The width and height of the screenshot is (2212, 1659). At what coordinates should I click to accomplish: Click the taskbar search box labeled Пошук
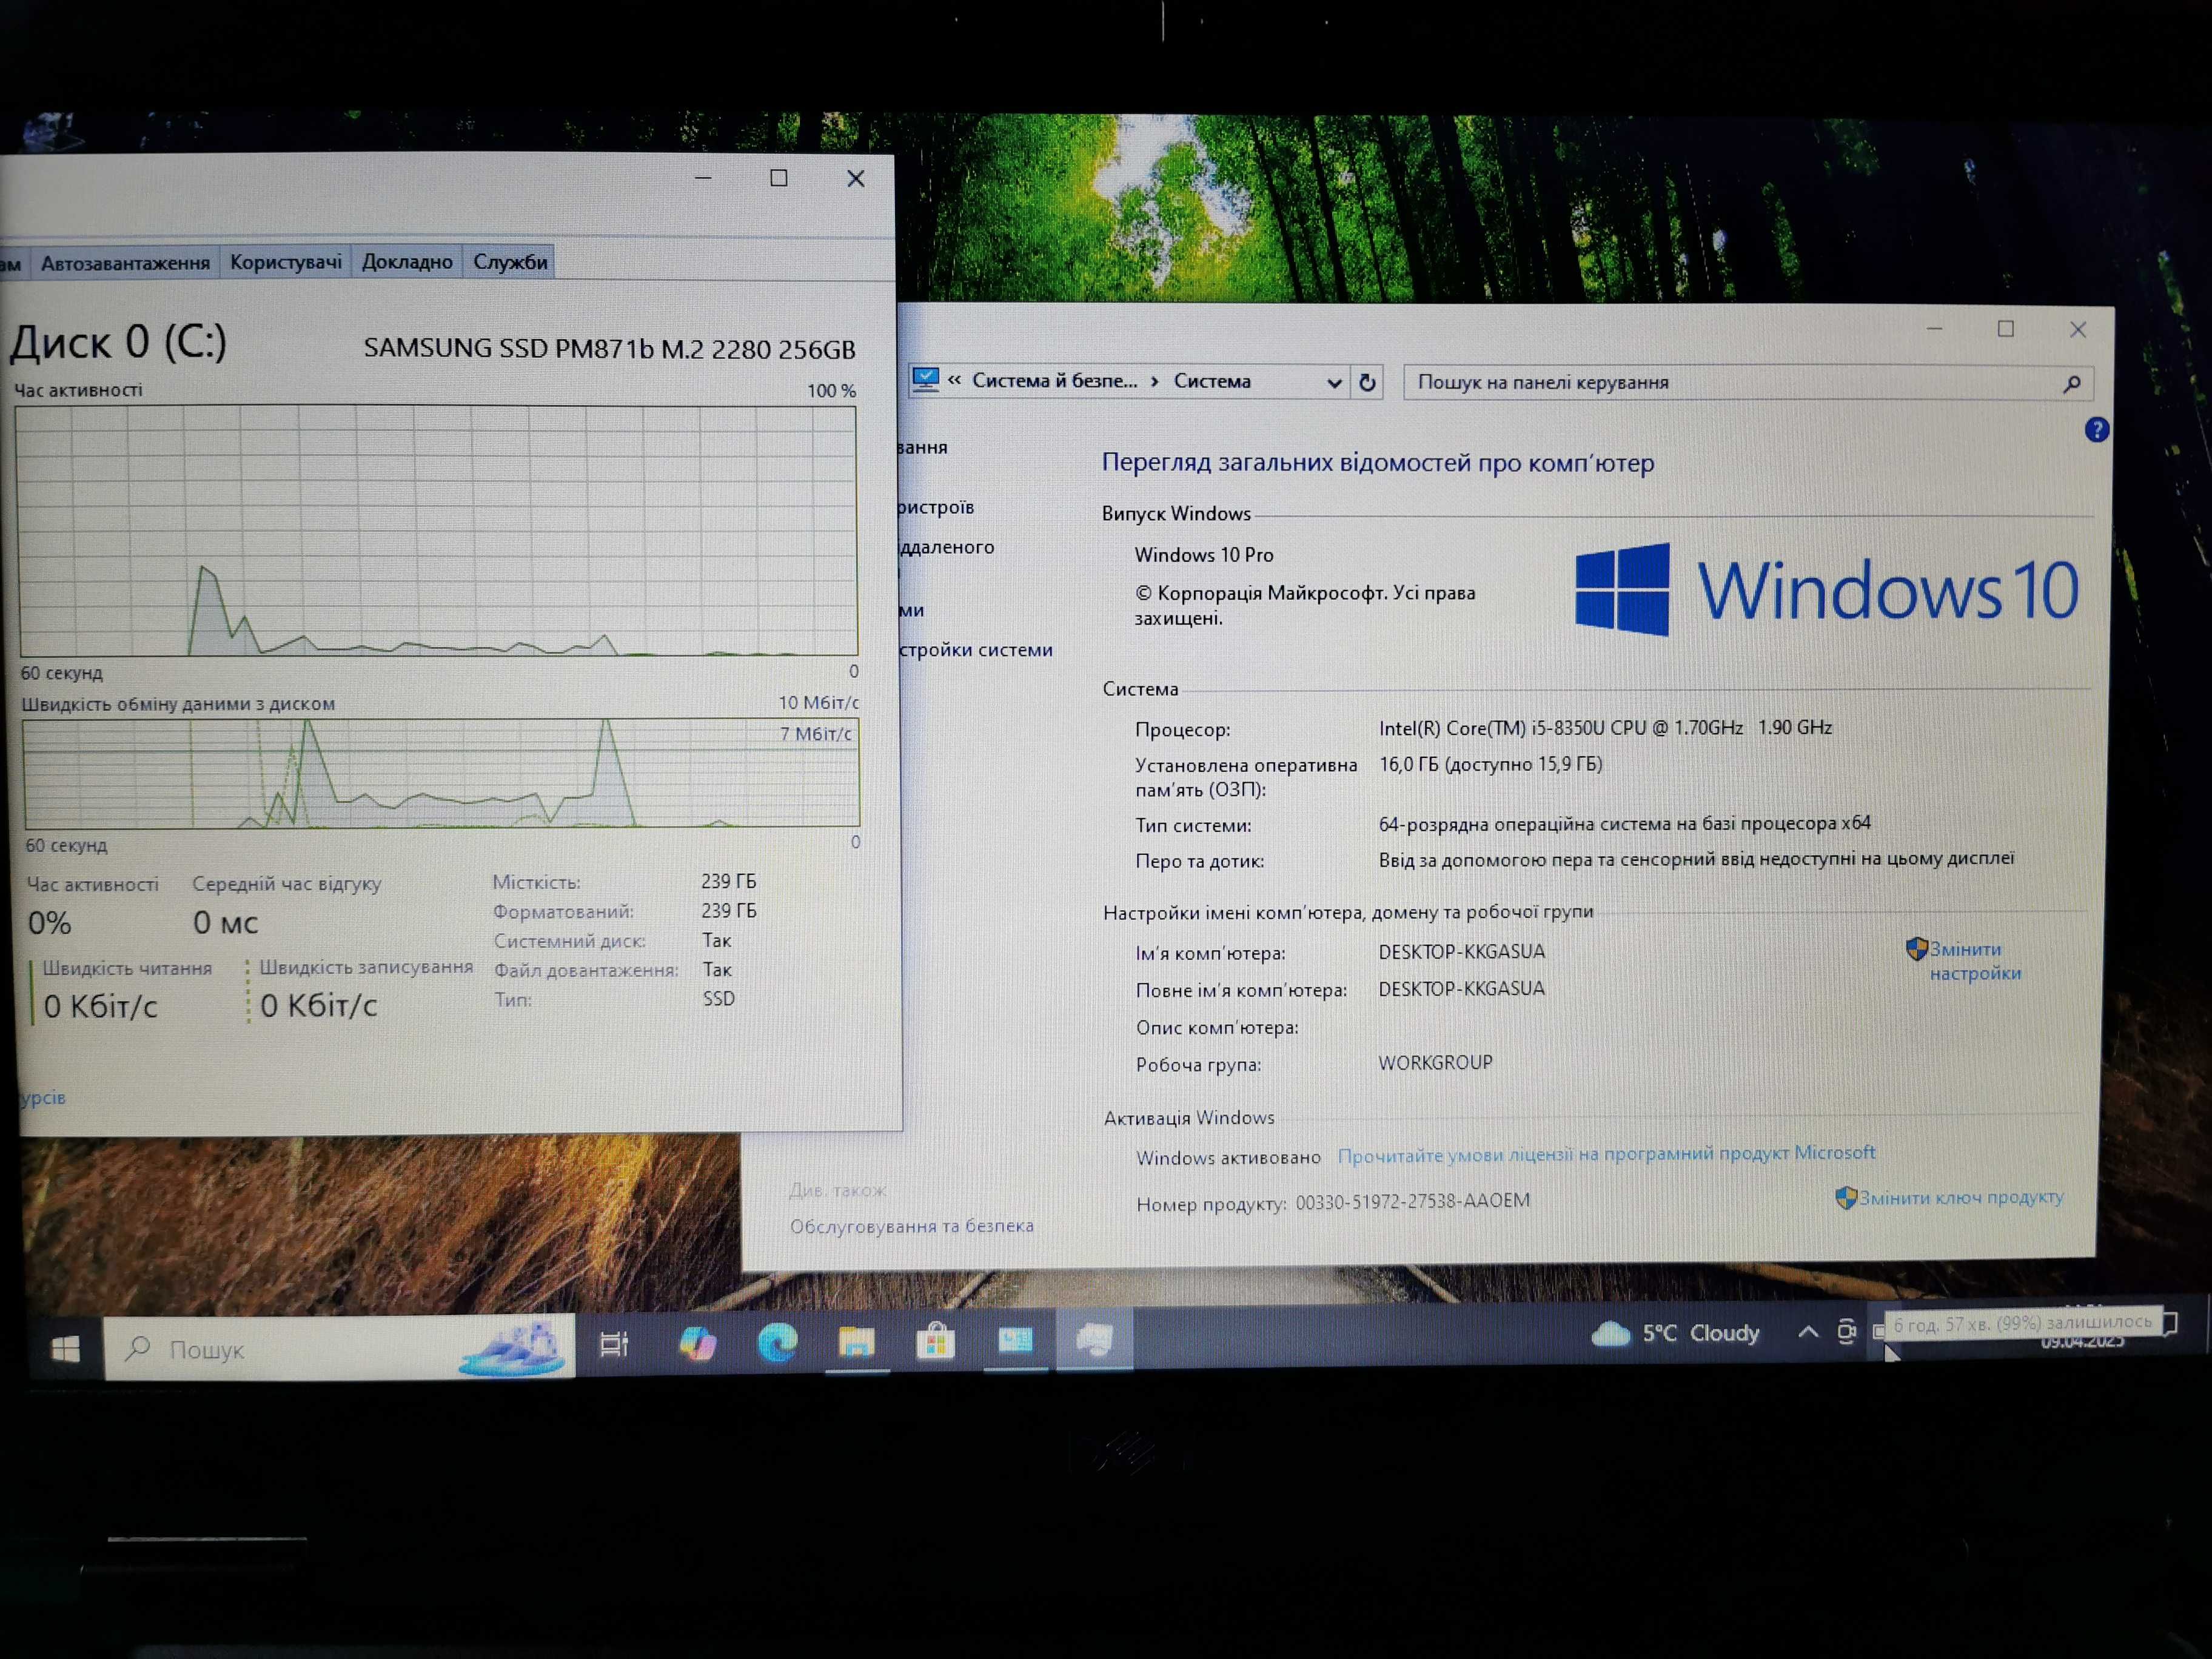pyautogui.click(x=339, y=1348)
